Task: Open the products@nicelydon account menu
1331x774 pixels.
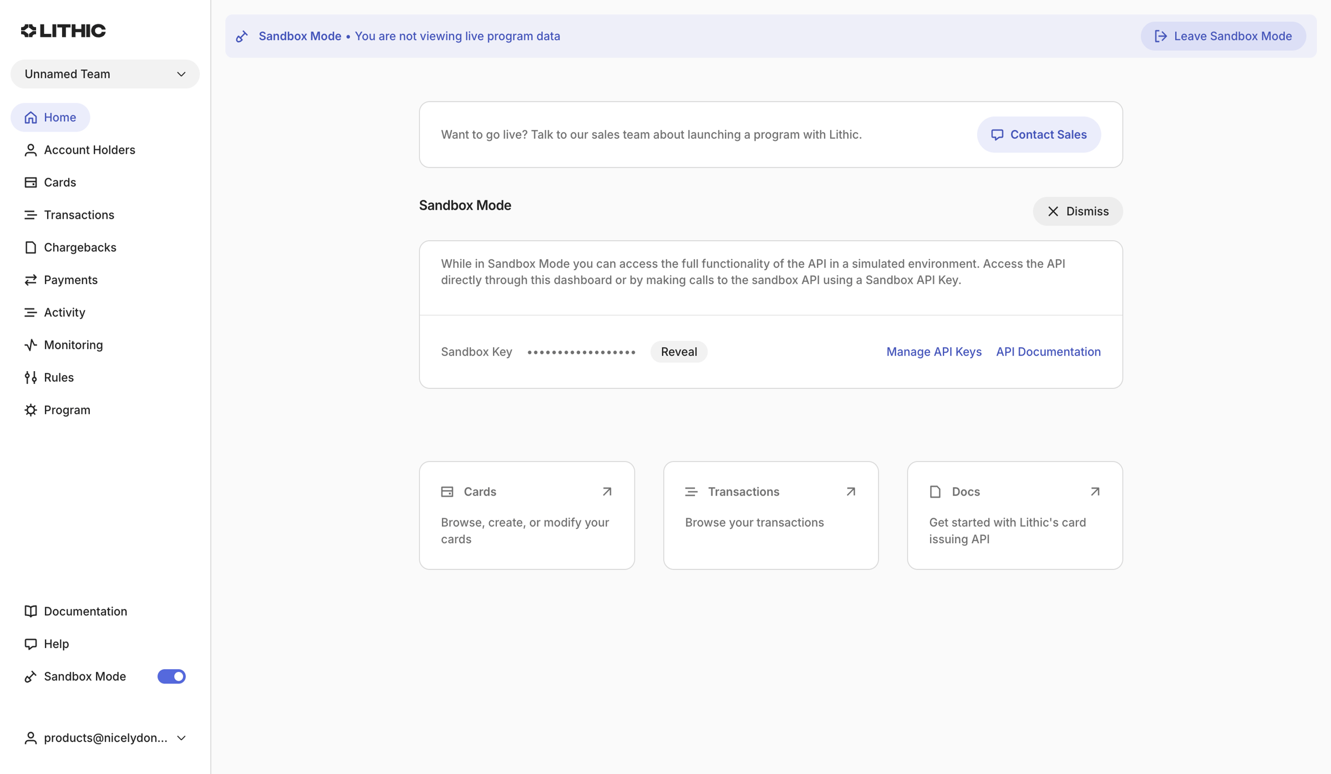Action: click(105, 738)
